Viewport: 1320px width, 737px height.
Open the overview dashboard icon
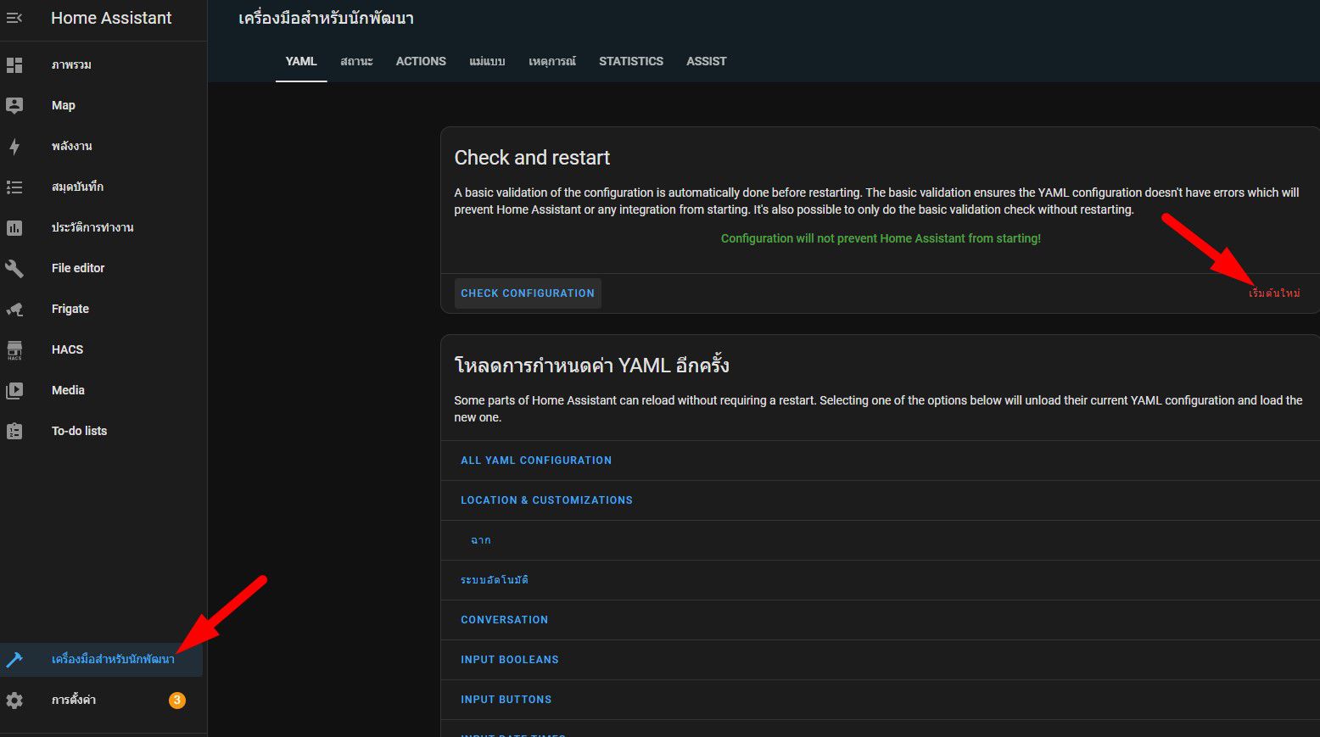click(14, 65)
